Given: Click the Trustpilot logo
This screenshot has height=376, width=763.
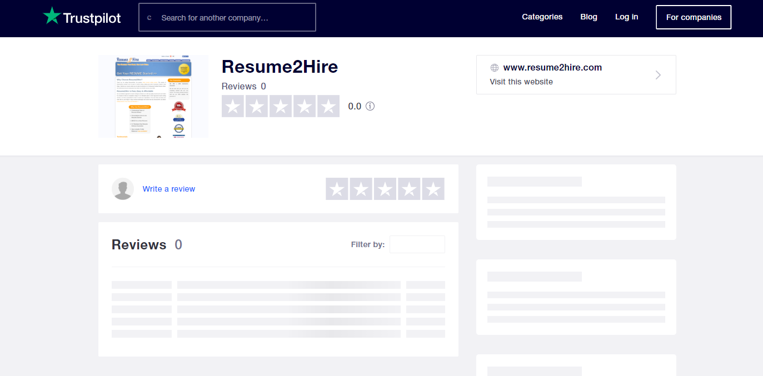Looking at the screenshot, I should (x=82, y=17).
